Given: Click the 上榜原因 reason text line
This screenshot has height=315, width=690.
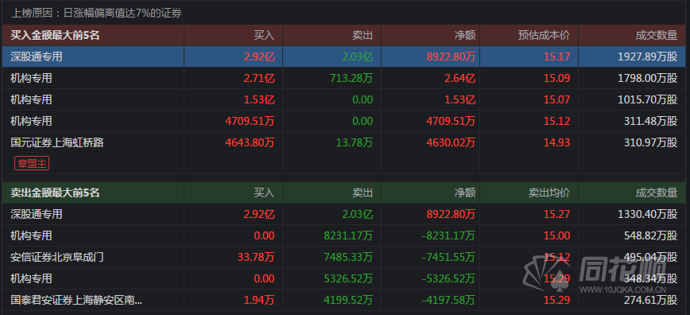Looking at the screenshot, I should [96, 14].
